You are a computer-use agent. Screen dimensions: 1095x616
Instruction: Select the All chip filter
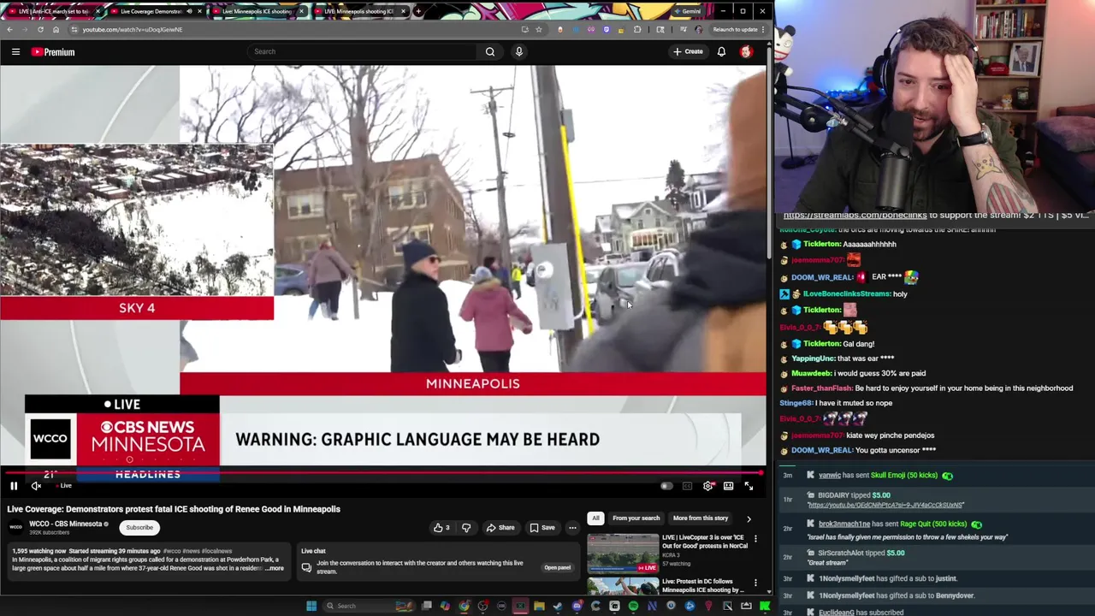tap(595, 518)
